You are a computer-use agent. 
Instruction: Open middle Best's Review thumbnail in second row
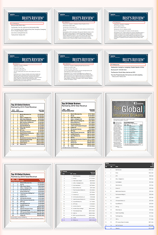pos(78,68)
